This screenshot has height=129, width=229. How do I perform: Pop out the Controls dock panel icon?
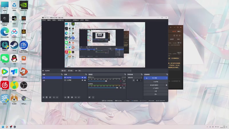(x=167, y=75)
